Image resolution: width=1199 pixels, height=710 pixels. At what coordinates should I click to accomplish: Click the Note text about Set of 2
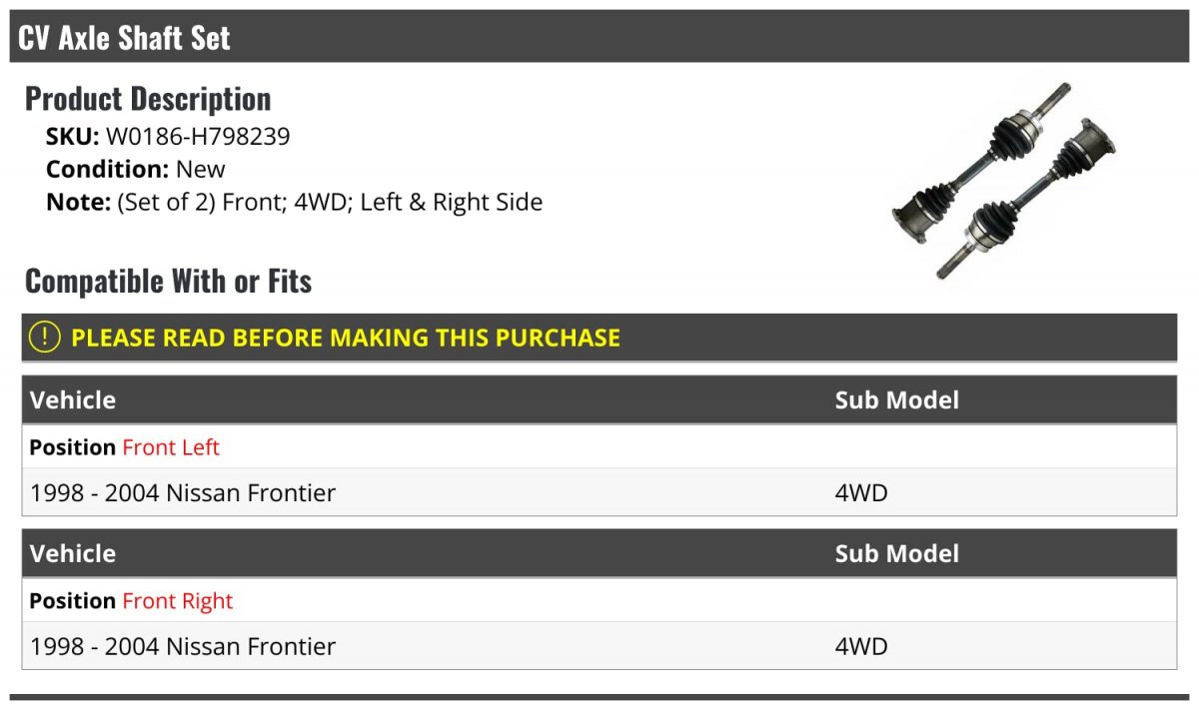330,202
